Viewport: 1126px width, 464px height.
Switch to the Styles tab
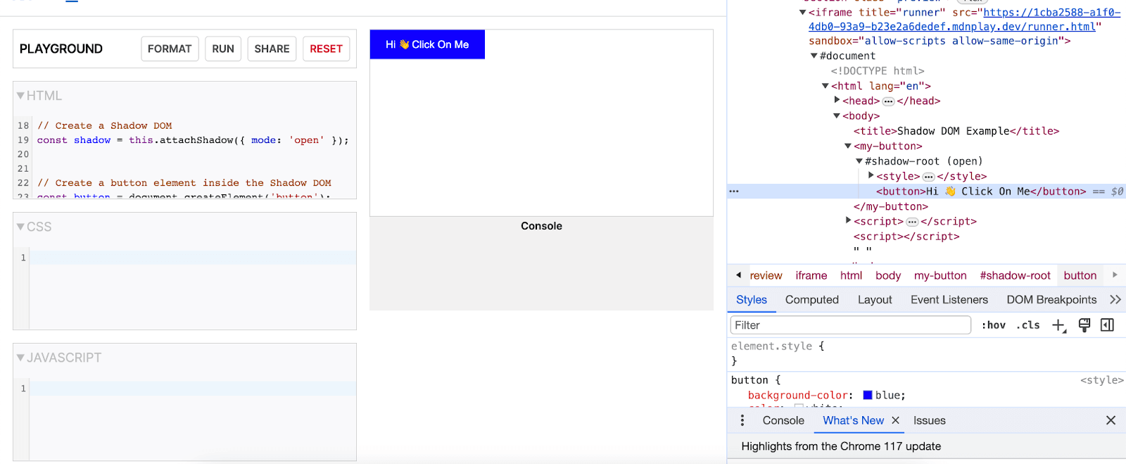(752, 300)
